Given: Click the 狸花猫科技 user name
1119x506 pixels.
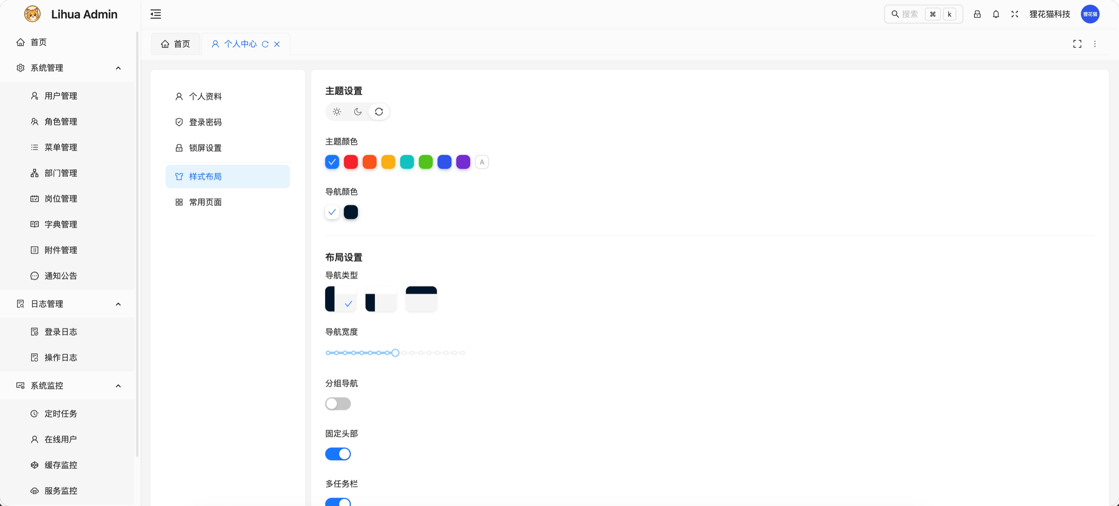Looking at the screenshot, I should click(x=1049, y=14).
